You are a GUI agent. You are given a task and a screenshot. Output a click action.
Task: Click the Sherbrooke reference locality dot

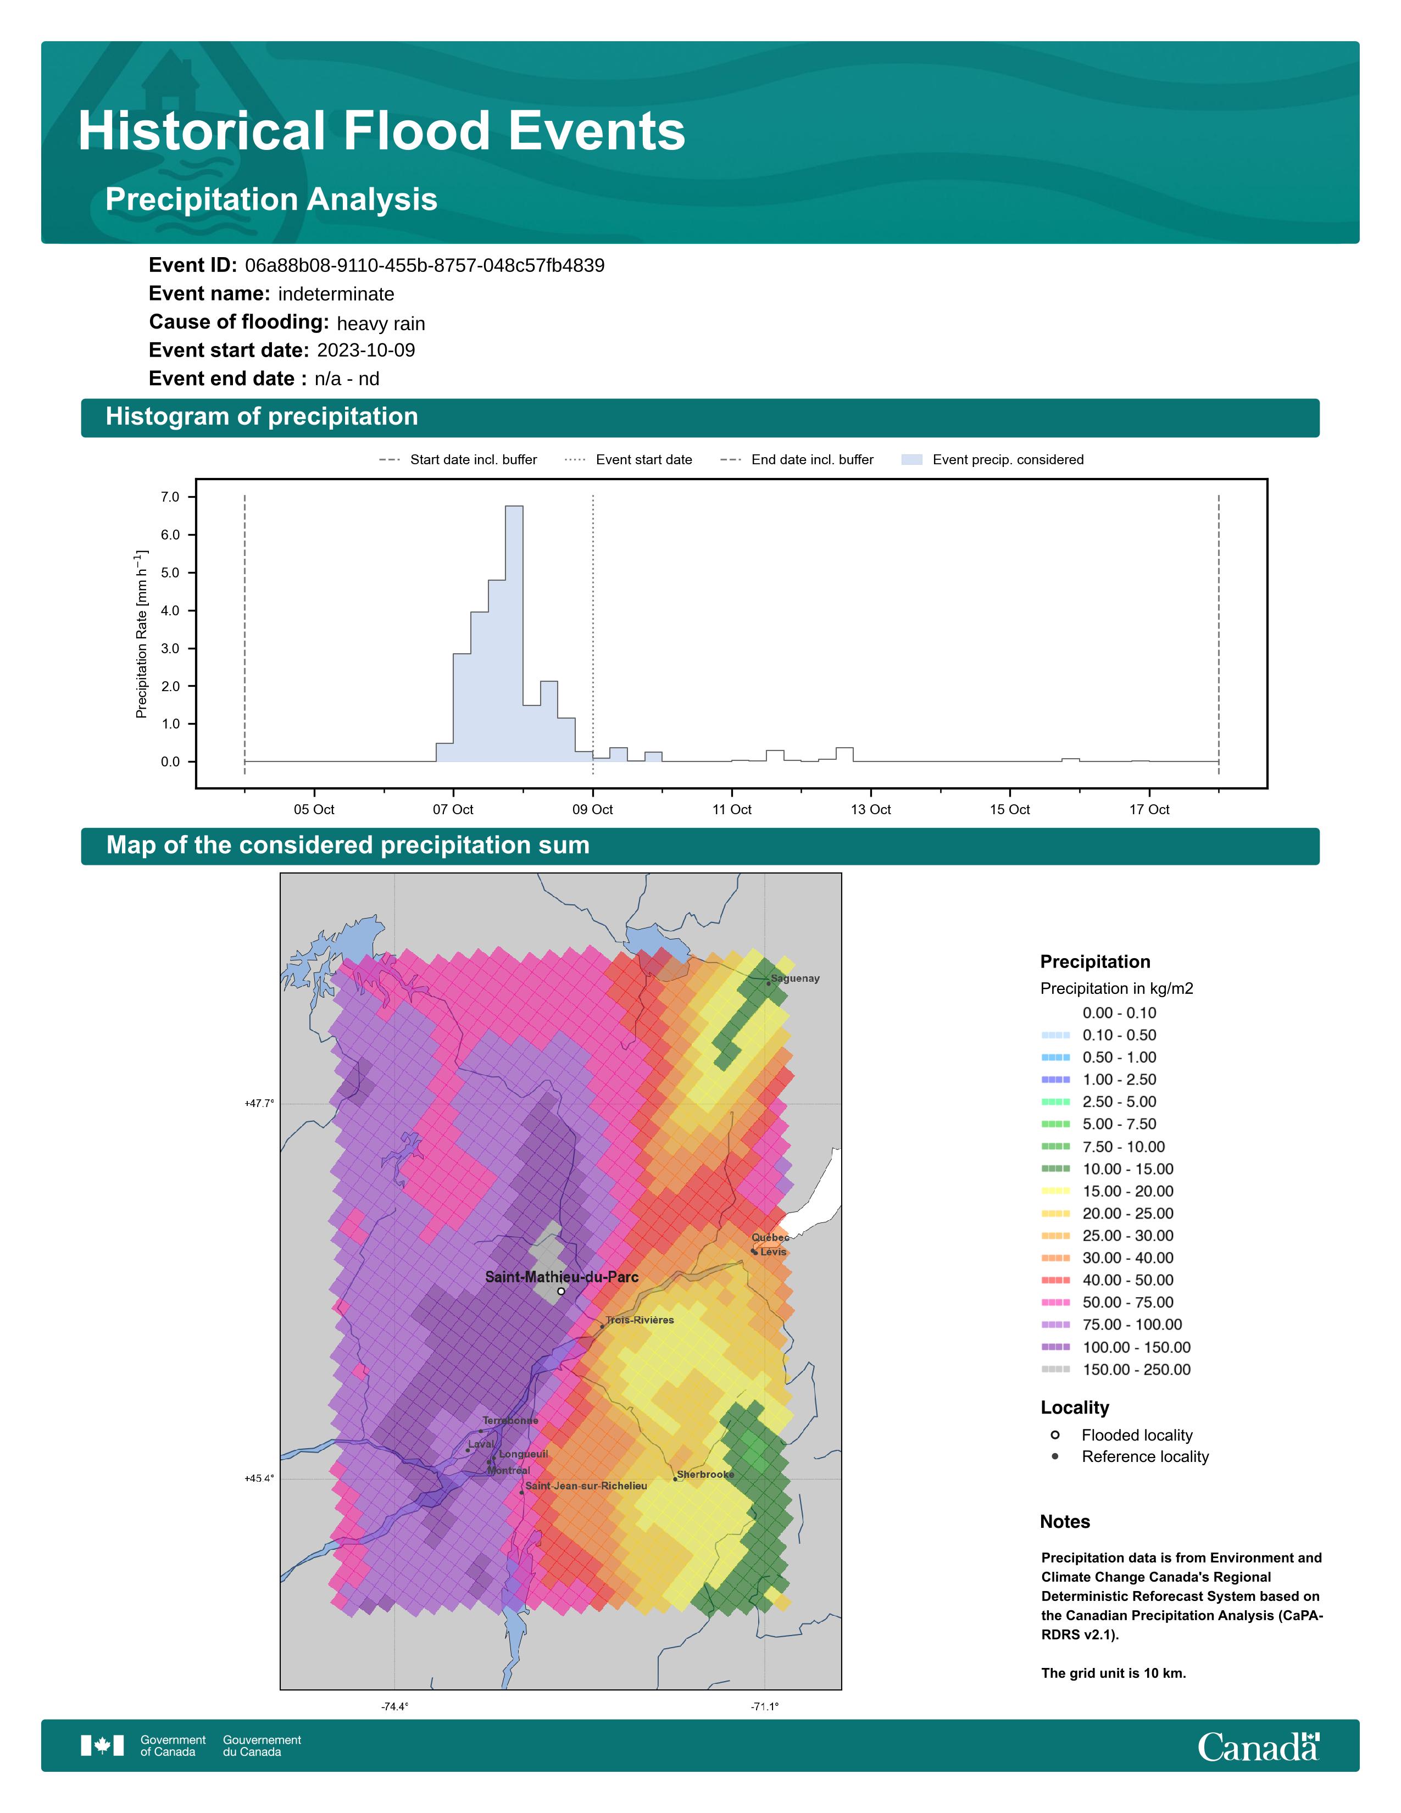[675, 1478]
